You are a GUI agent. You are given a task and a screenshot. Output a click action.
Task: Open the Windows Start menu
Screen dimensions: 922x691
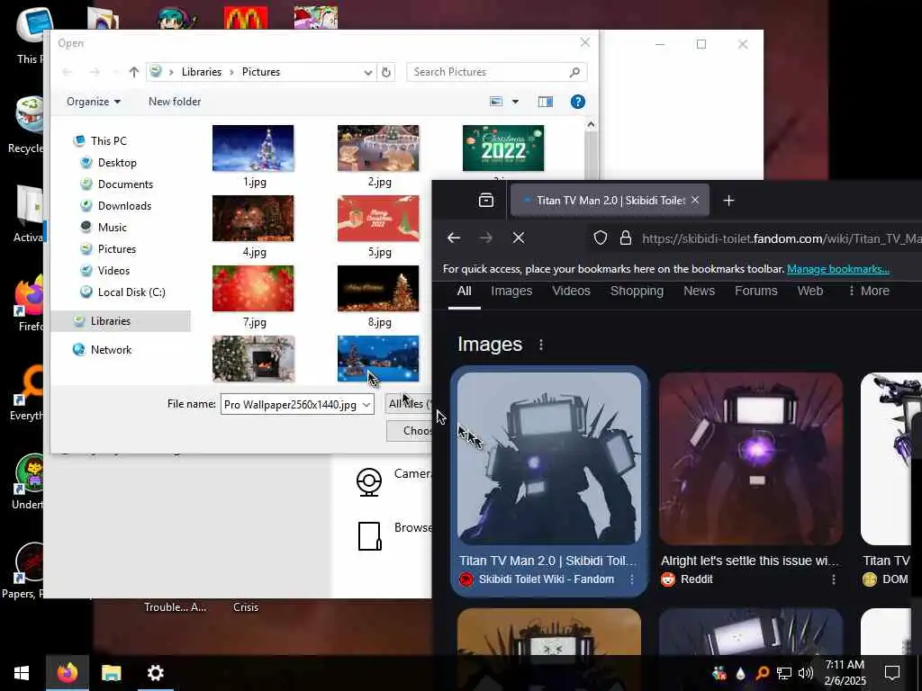[22, 673]
